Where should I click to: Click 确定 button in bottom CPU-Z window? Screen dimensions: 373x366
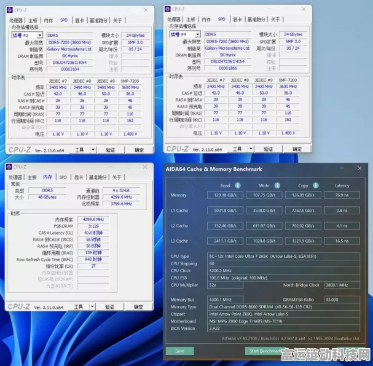[138, 307]
